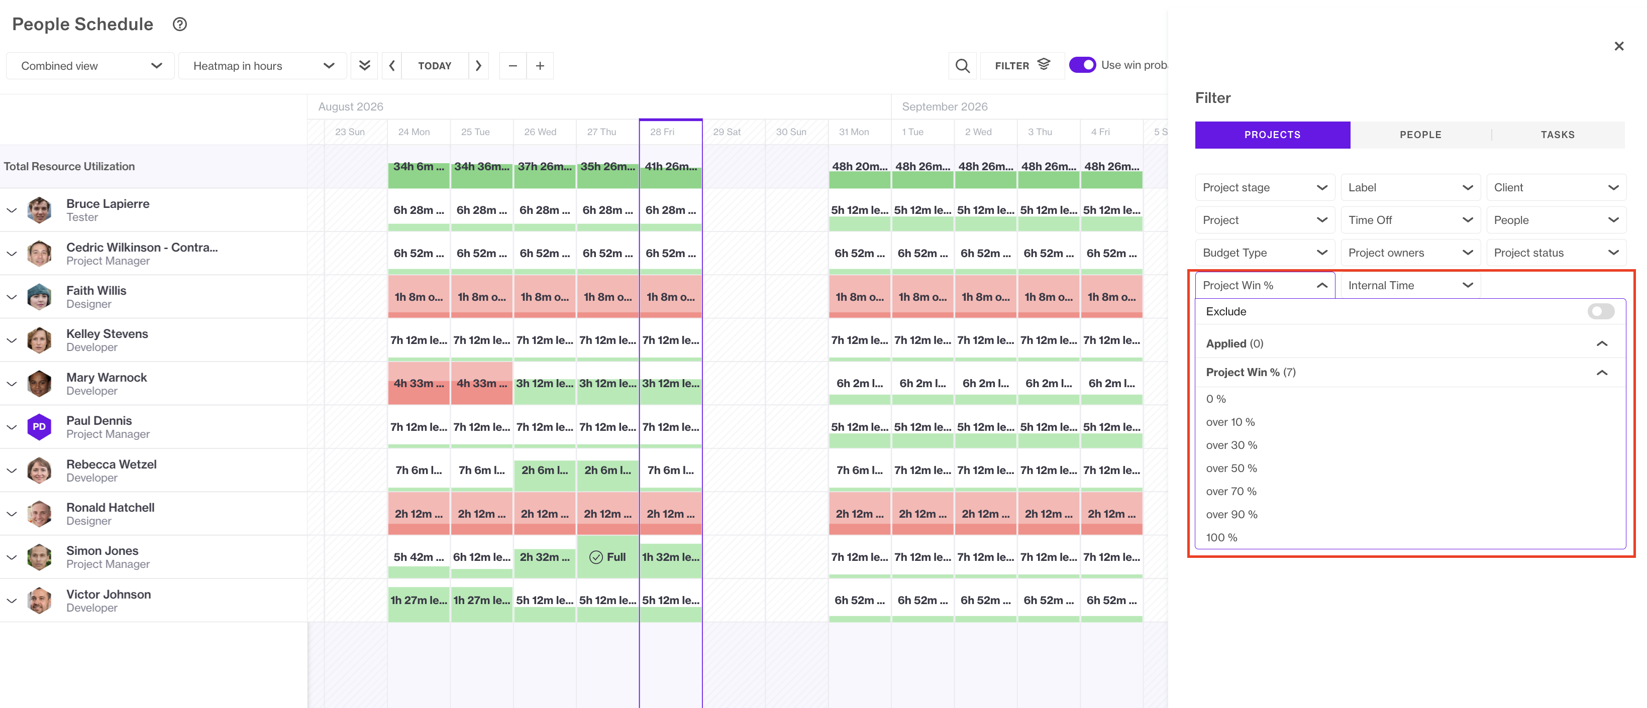Click the expand all rows double chevron icon
The image size is (1647, 708).
[x=364, y=66]
